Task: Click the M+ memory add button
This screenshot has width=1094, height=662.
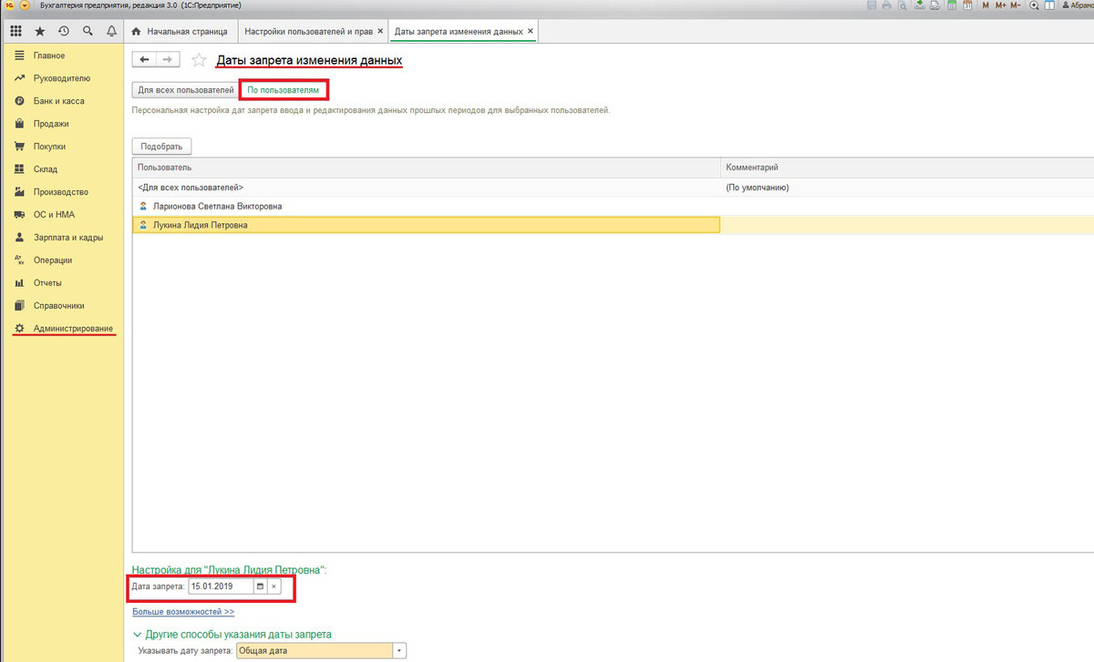Action: tap(1001, 5)
